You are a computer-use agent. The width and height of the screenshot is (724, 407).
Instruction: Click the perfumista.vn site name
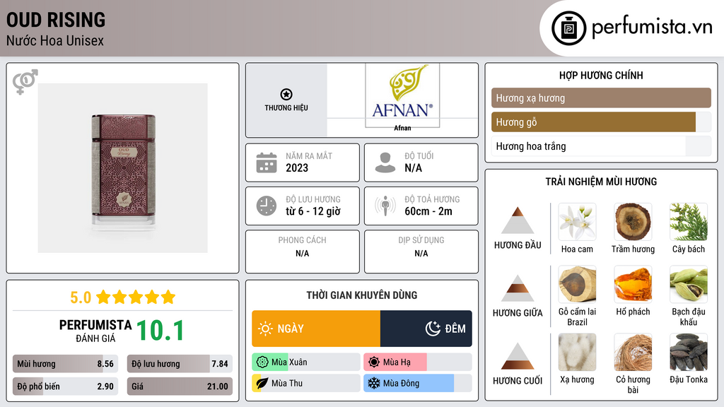(651, 28)
